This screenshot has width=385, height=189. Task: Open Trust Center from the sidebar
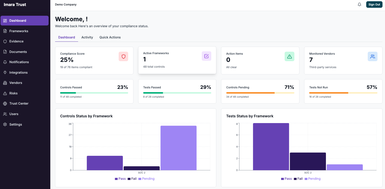point(18,103)
